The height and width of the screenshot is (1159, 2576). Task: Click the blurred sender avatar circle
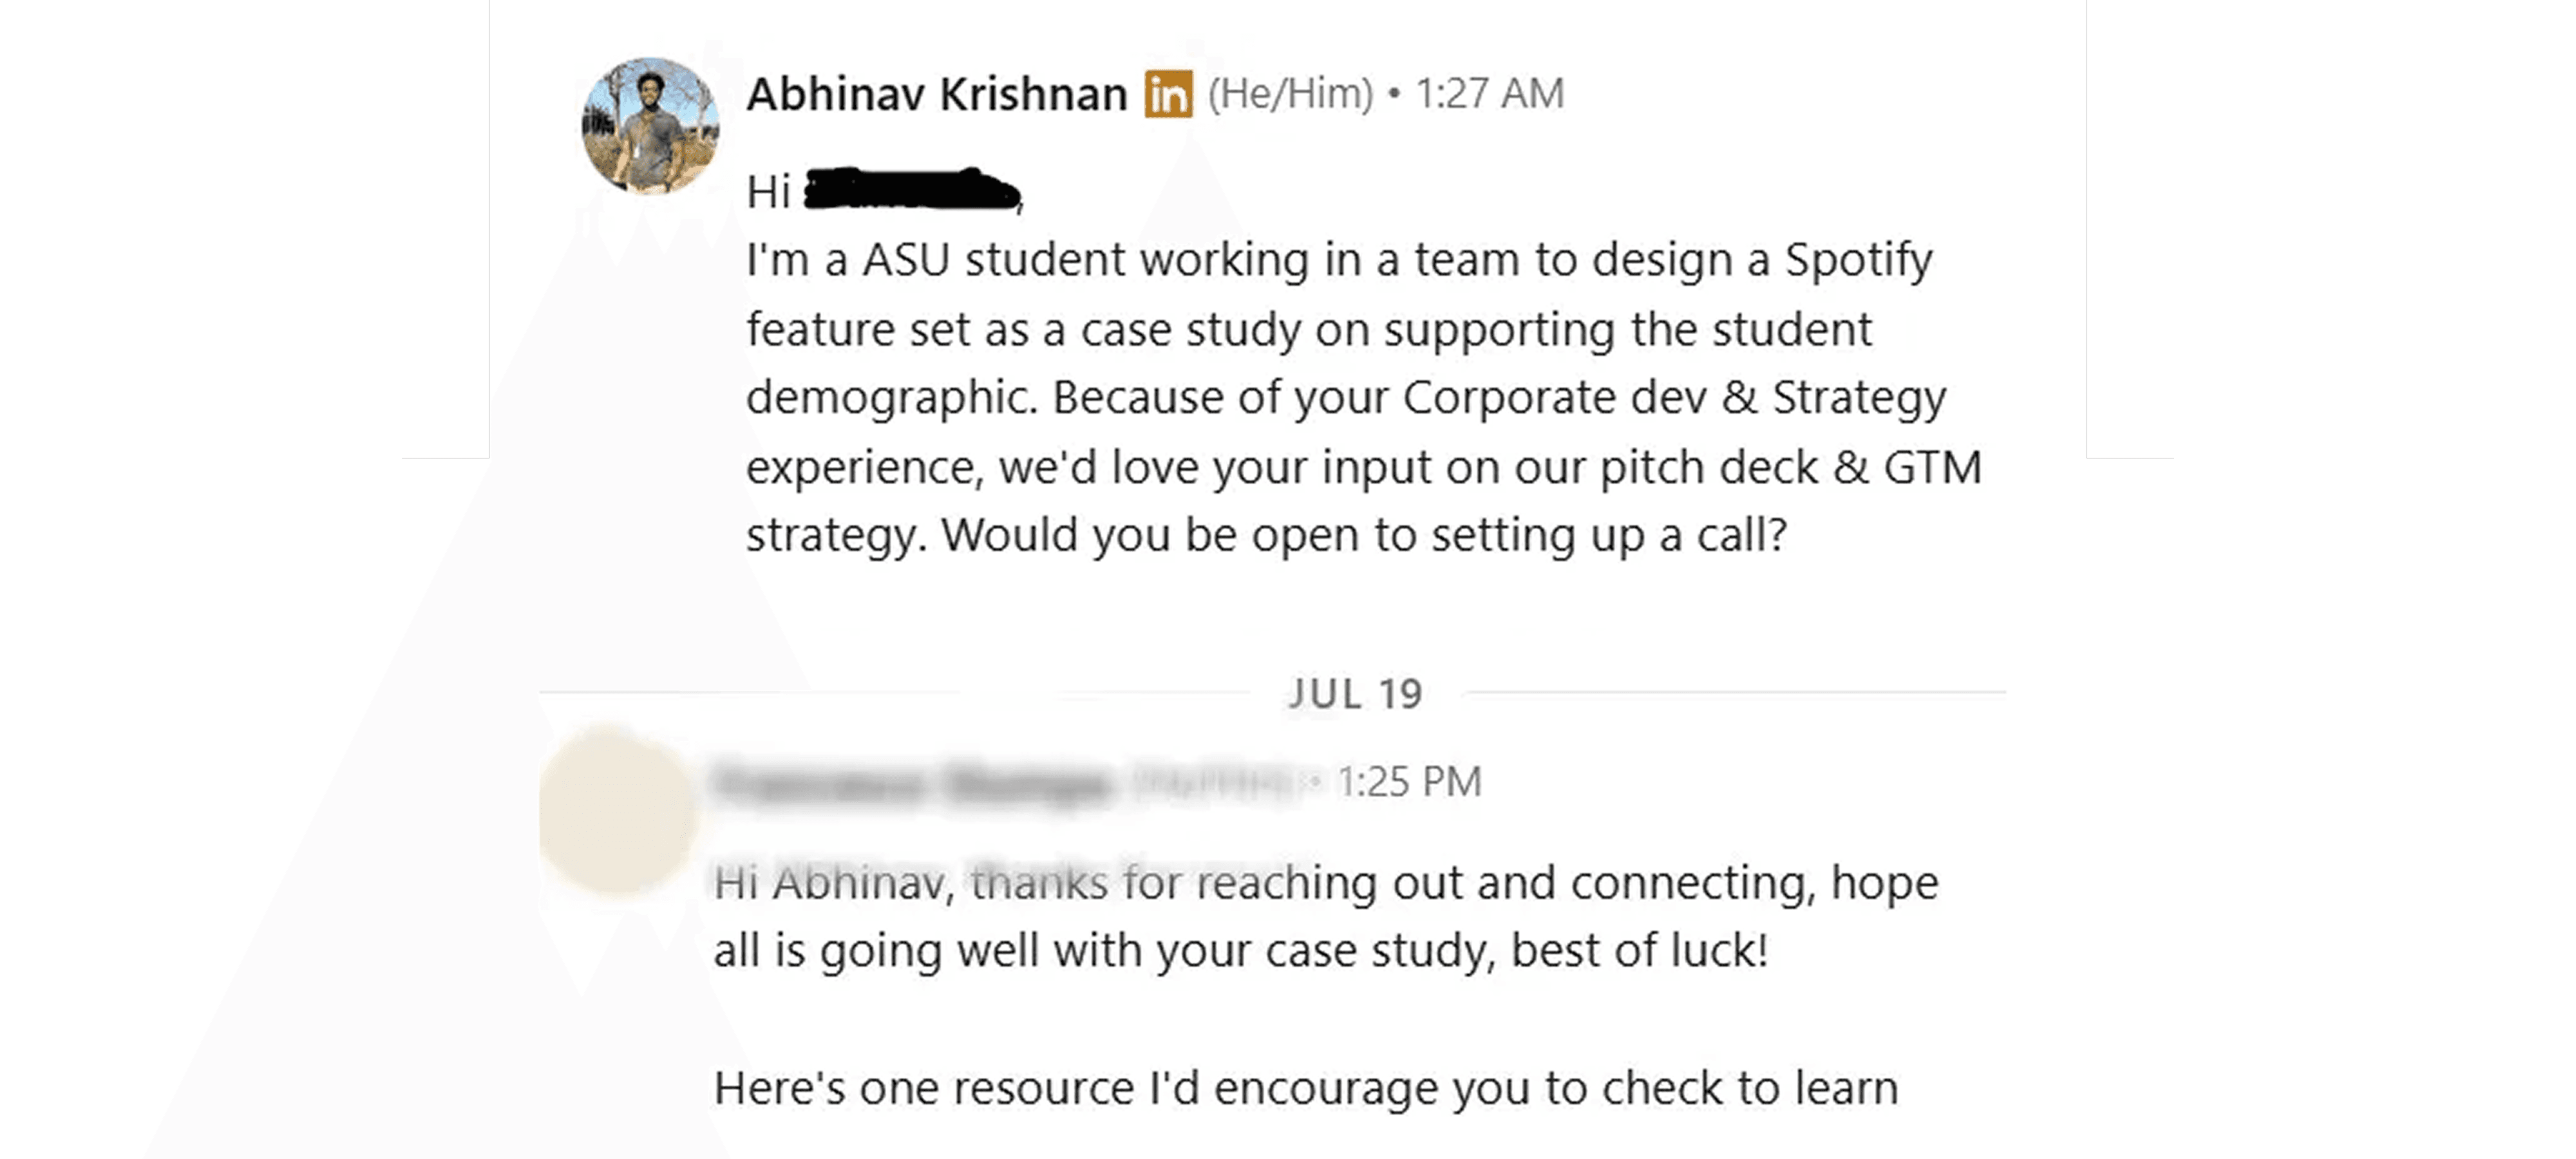618,810
